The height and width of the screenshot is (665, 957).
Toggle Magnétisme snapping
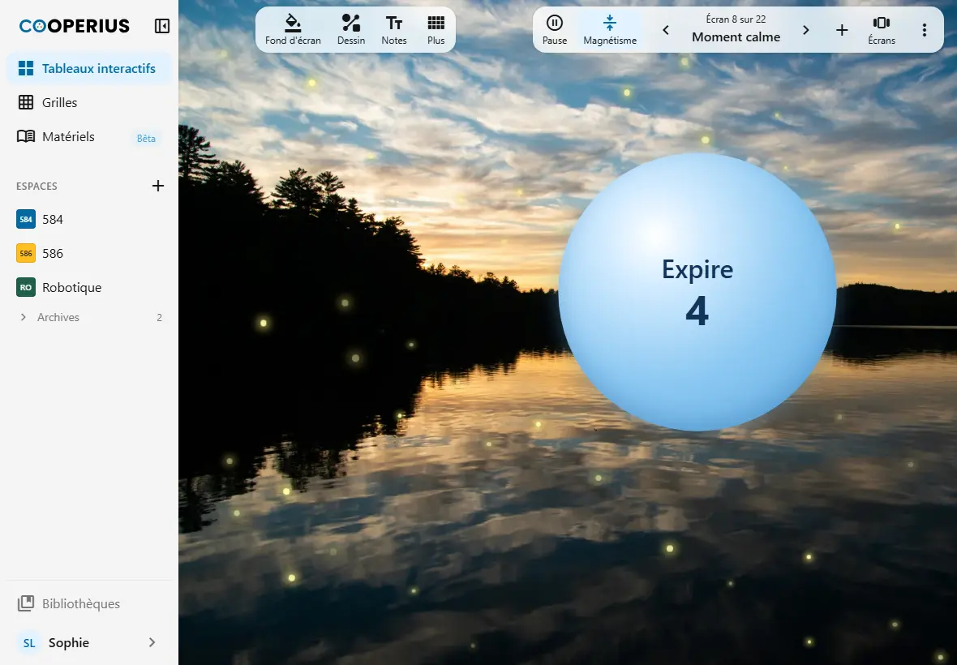coord(610,30)
